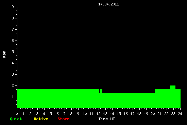Click the value 5 on Kpm axis
The height and width of the screenshot is (125, 187).
pos(13,52)
